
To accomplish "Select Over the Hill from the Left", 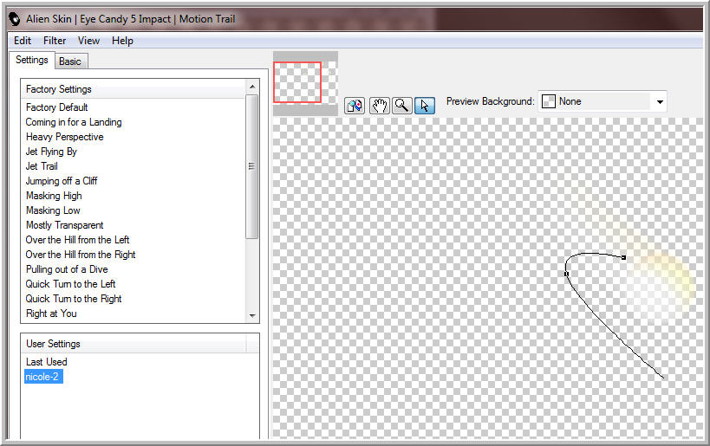I will 77,240.
